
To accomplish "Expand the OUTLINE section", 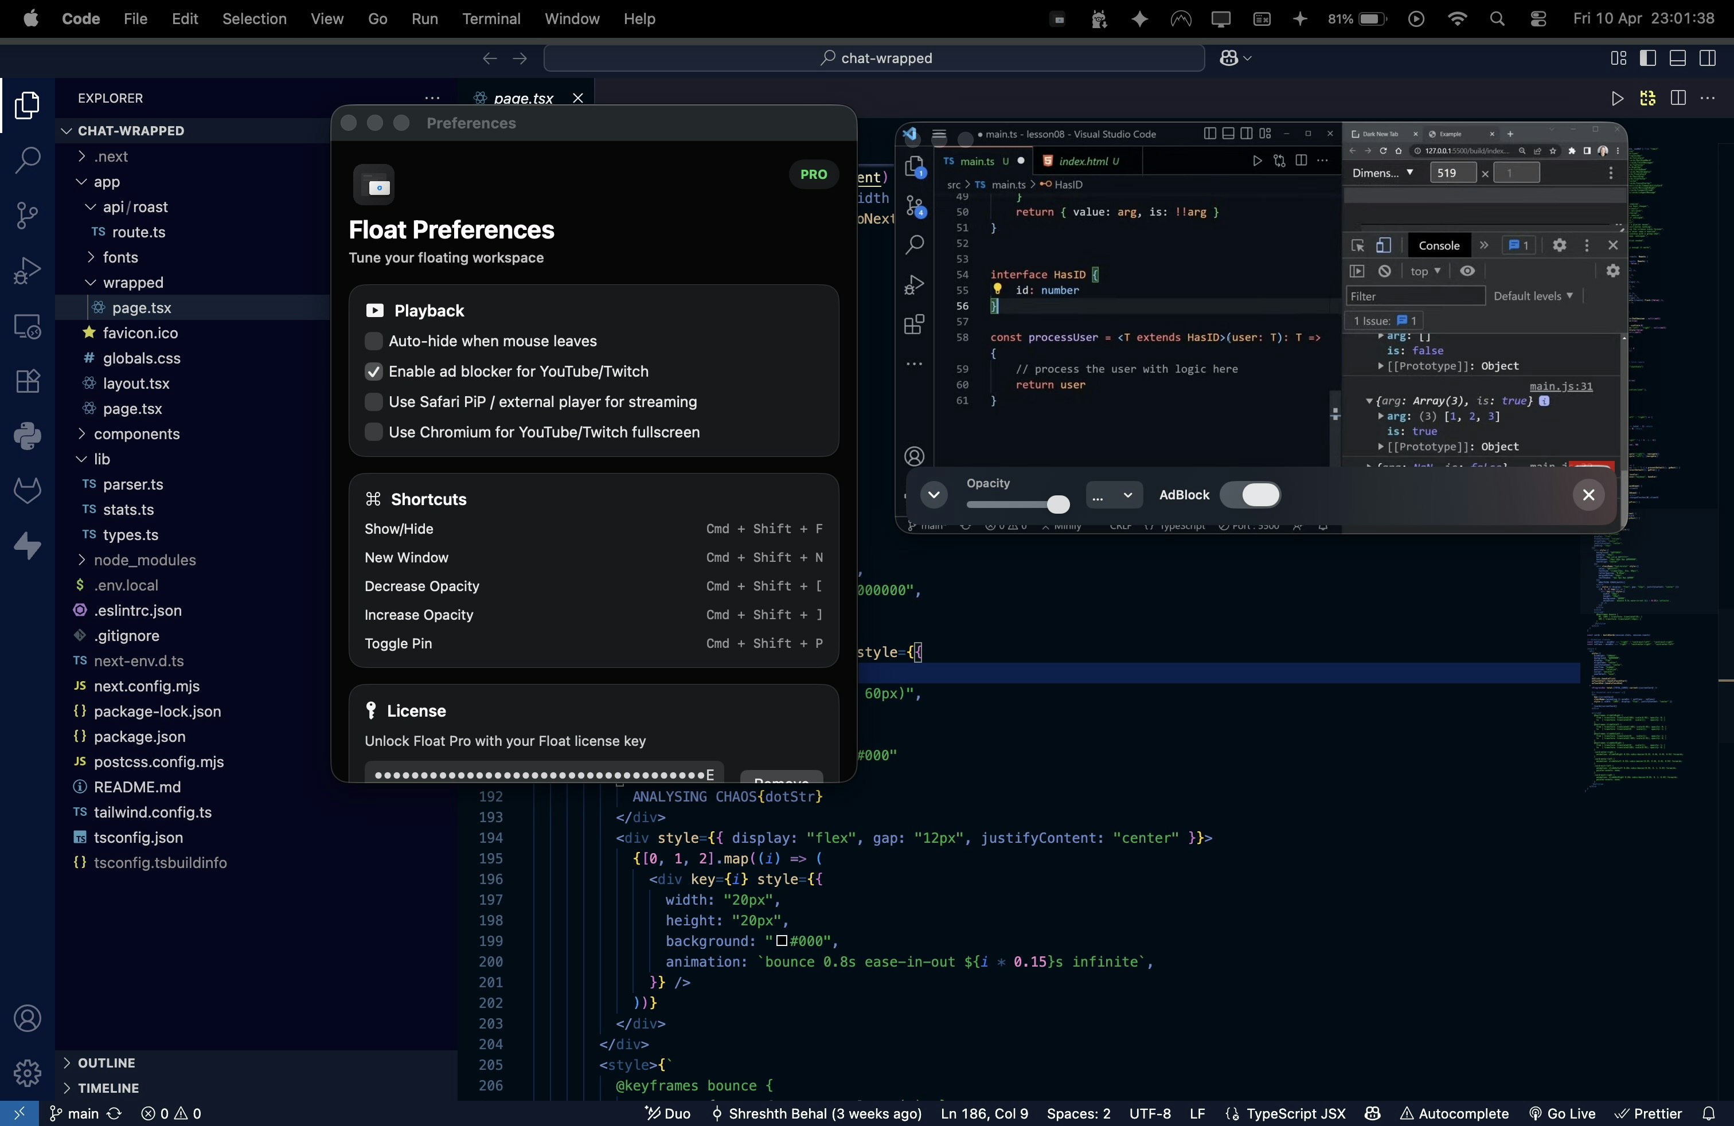I will 107,1062.
